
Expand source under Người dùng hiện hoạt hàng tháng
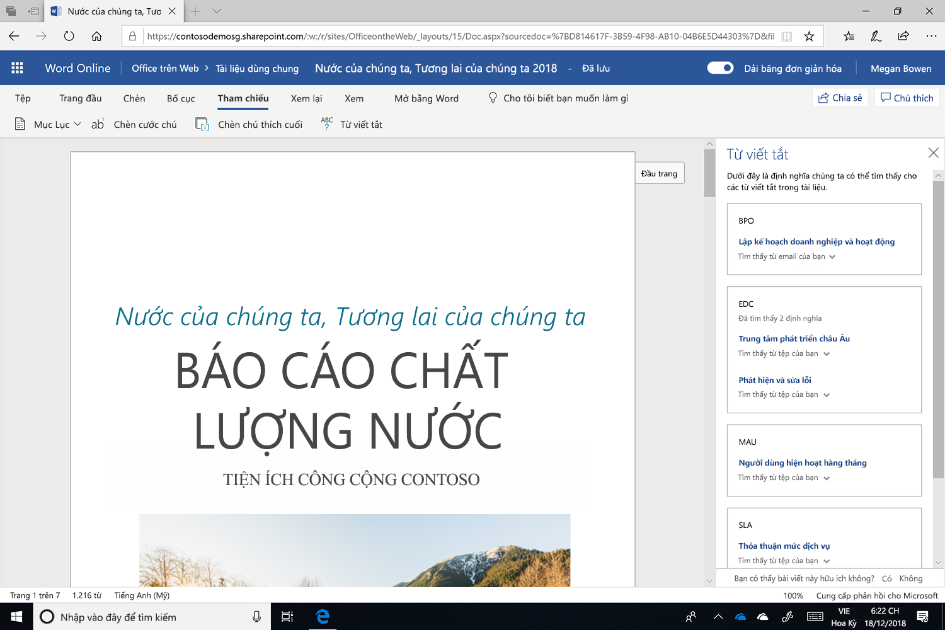coord(784,478)
